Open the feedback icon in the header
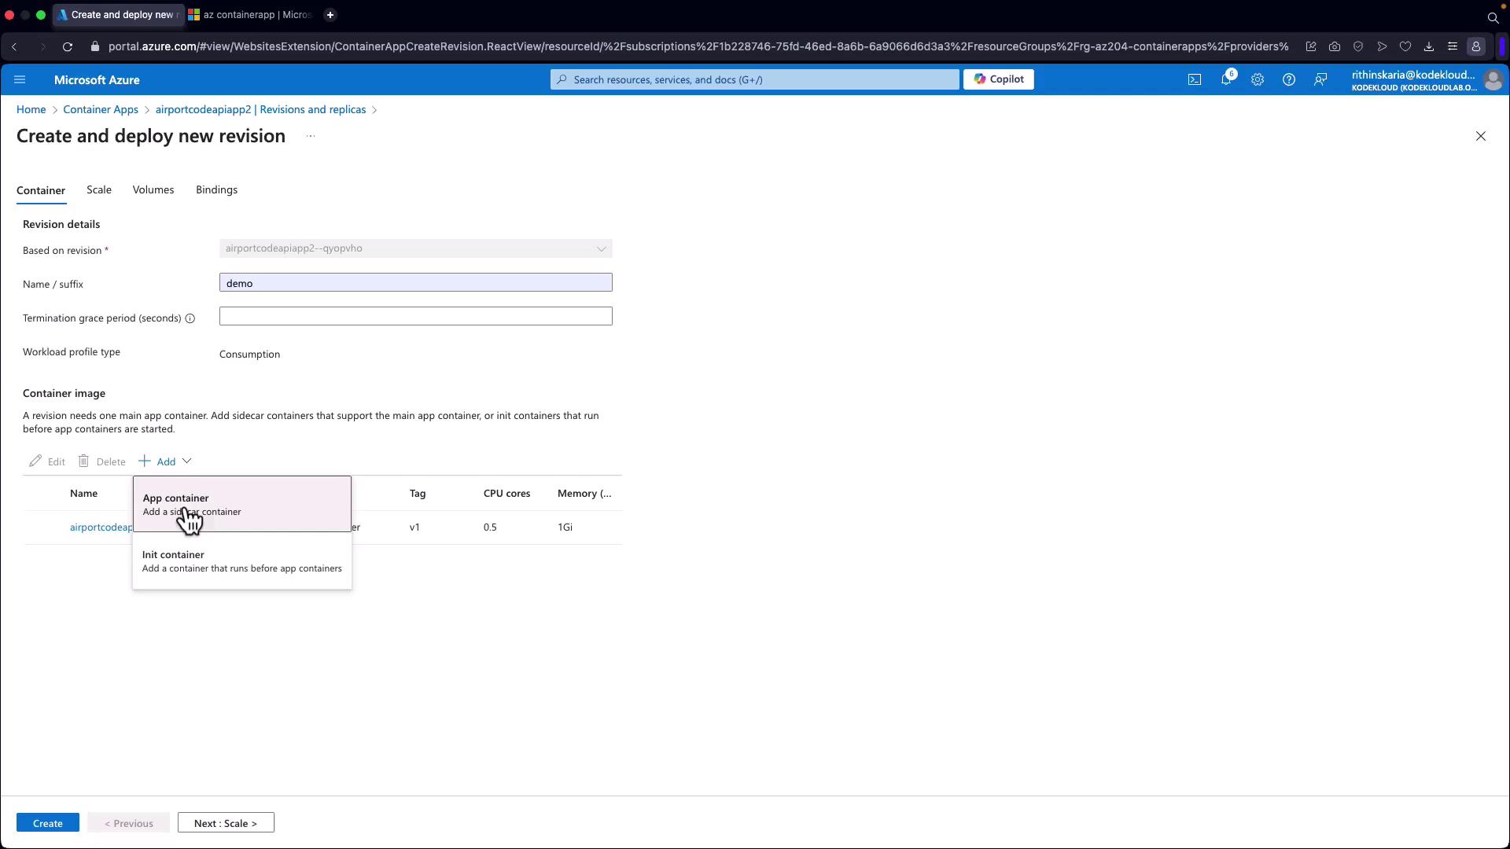 [1320, 79]
